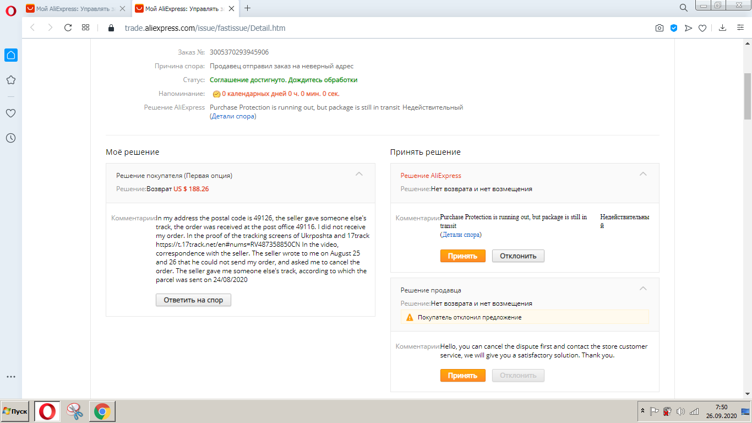This screenshot has height=423, width=752.
Task: Open My Flow send icon
Action: pos(688,28)
